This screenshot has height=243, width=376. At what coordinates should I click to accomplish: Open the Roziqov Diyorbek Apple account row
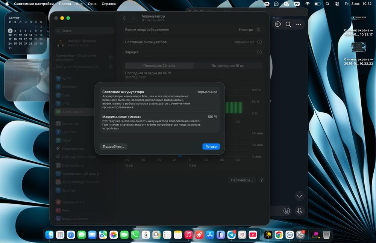point(84,43)
